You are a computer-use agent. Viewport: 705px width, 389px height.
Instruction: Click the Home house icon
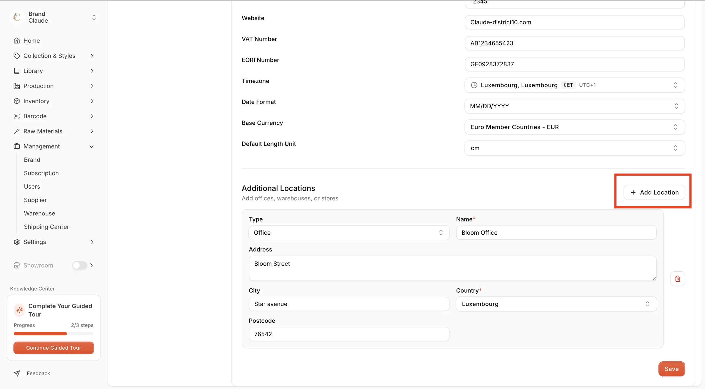17,40
